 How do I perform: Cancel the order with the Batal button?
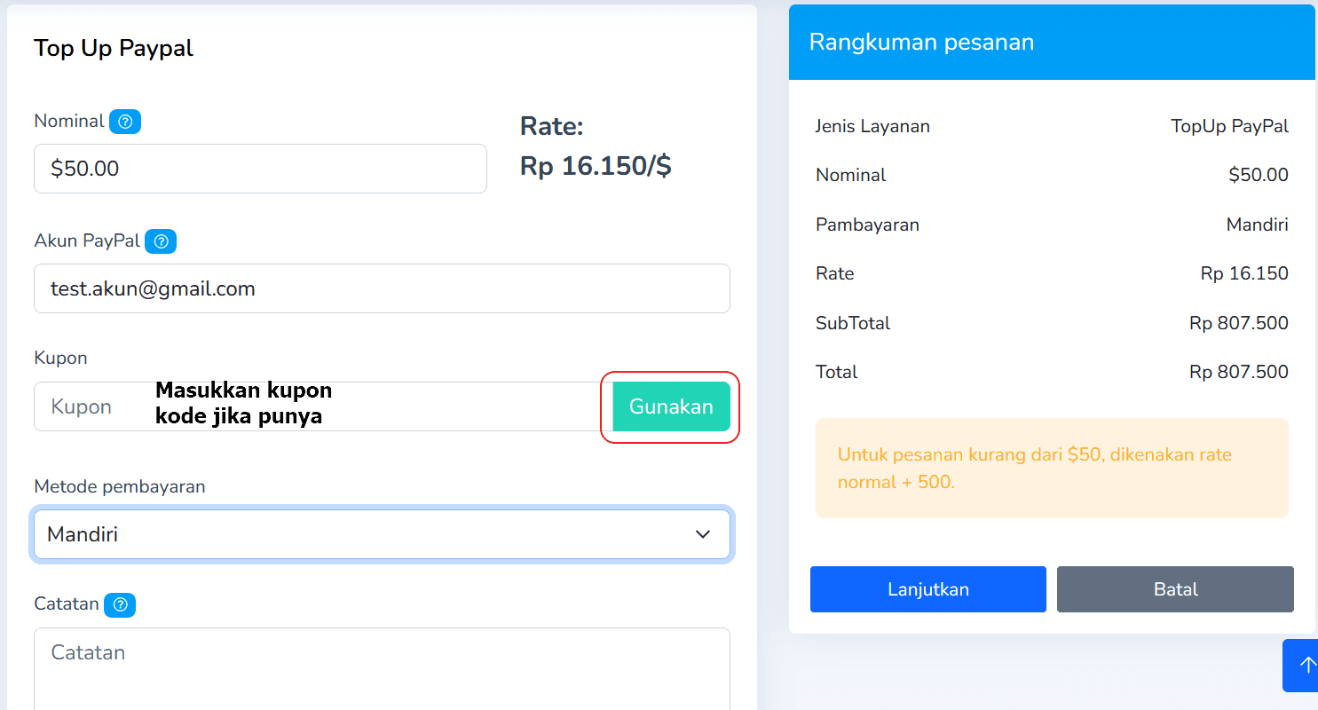(x=1174, y=588)
